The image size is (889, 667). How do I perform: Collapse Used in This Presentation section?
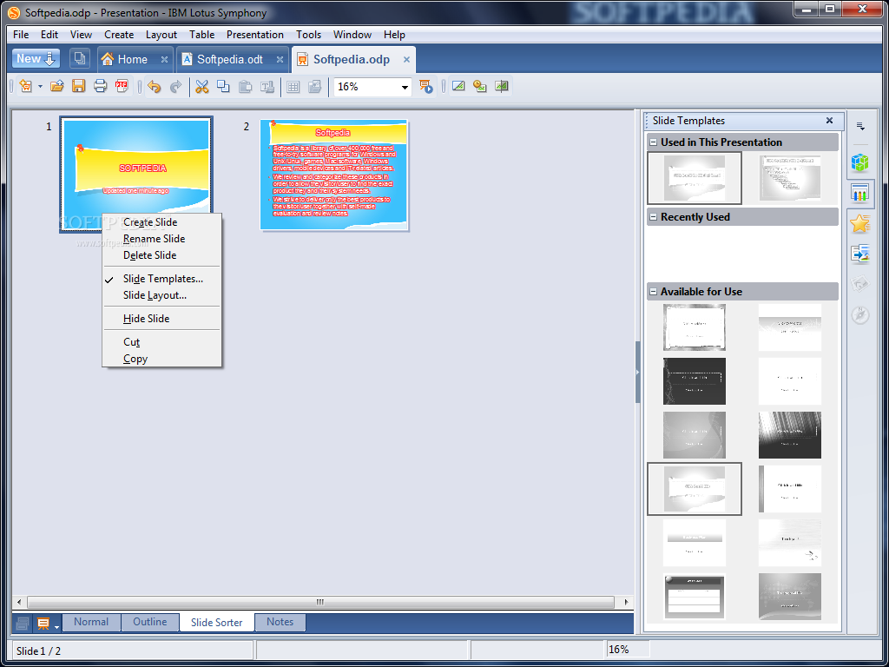653,142
